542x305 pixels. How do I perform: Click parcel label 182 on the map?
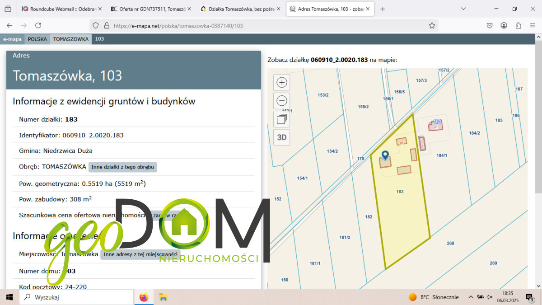369,217
